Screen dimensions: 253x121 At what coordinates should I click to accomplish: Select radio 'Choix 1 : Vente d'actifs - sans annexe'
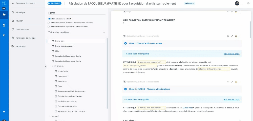click(x=125, y=43)
